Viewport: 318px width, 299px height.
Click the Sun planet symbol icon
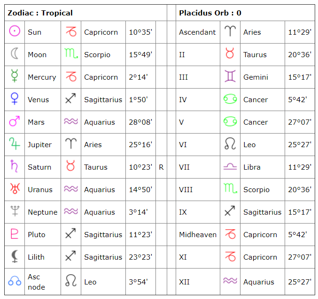(x=15, y=32)
